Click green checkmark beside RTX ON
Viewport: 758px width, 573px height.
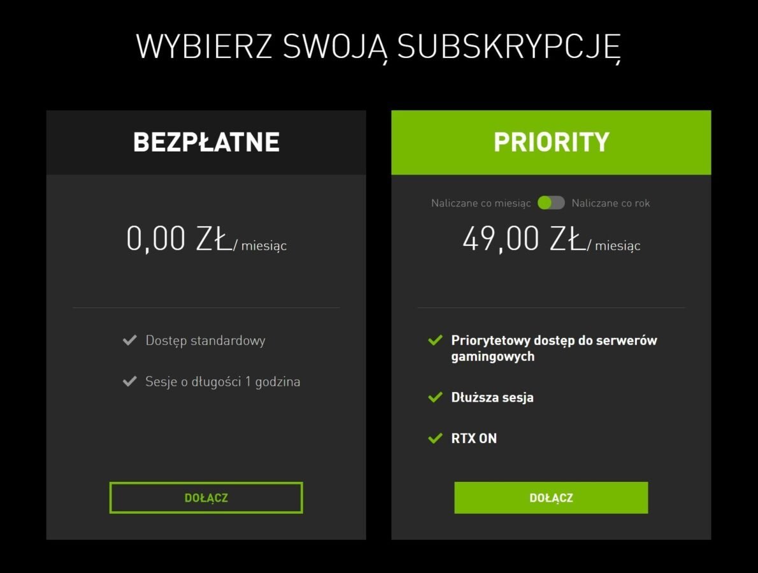[435, 438]
